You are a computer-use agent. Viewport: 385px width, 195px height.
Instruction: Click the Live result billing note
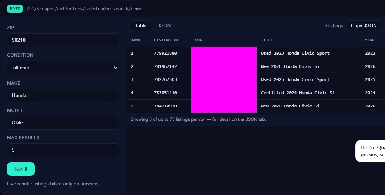click(x=53, y=184)
